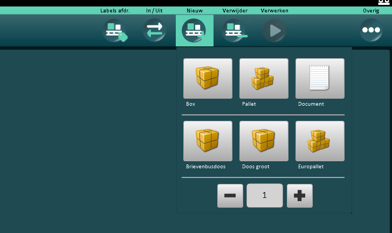This screenshot has width=392, height=233.
Task: Click the Verwijder remove pallet icon
Action: coord(235,30)
